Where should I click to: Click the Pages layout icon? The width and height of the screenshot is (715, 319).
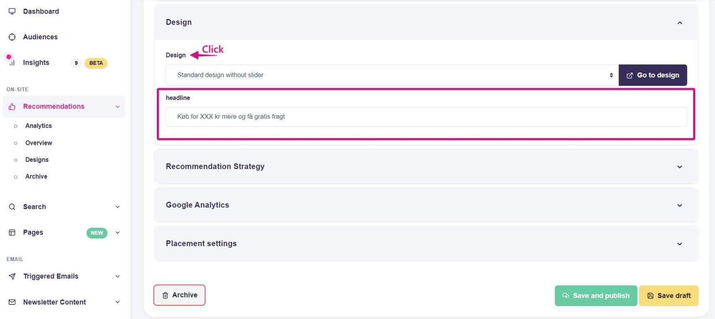[x=12, y=233]
